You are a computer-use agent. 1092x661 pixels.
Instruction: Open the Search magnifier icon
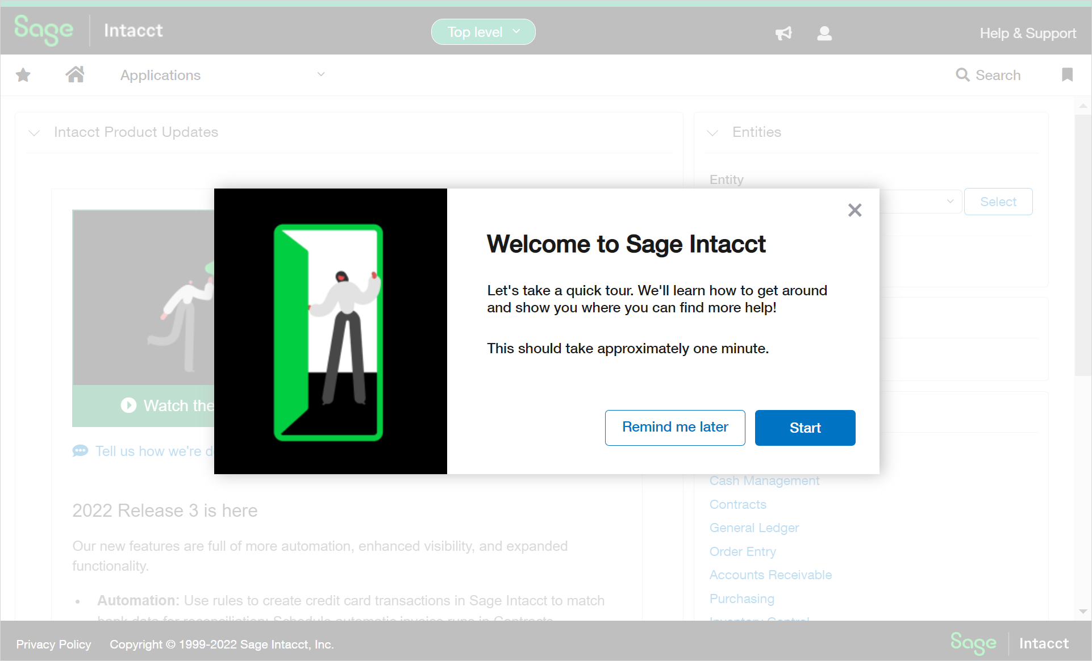coord(962,74)
